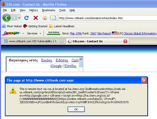Viewport: 157px width, 119px height.
Task: Click the Ειδήσεις link in iframe
Action: pos(62,60)
